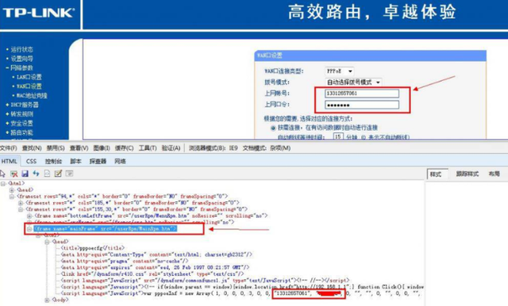
Task: Select the mainFrame frame line
Action: (106, 228)
